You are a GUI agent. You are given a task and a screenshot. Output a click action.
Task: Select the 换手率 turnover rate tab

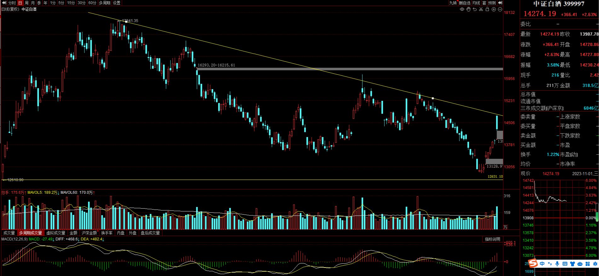(107, 233)
